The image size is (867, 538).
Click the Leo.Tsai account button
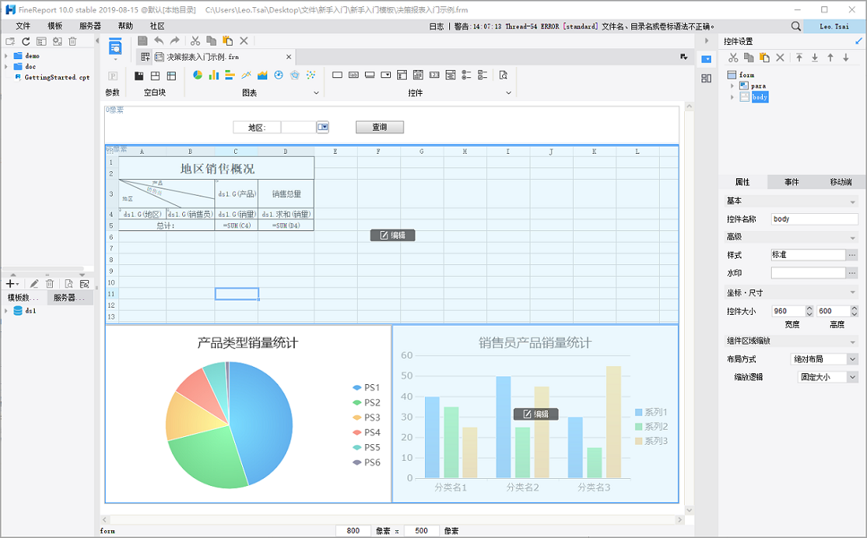tap(835, 26)
